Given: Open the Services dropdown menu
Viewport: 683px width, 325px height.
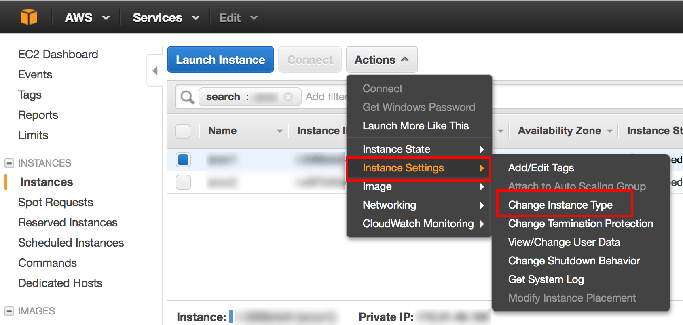Looking at the screenshot, I should point(166,18).
